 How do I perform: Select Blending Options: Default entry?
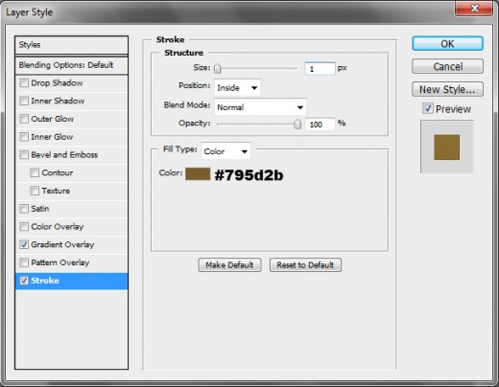71,65
